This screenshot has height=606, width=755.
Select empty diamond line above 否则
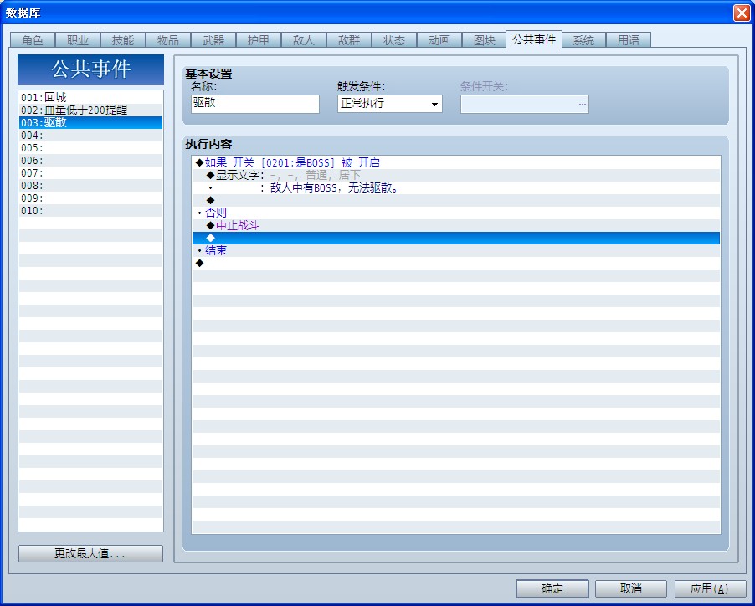click(456, 200)
